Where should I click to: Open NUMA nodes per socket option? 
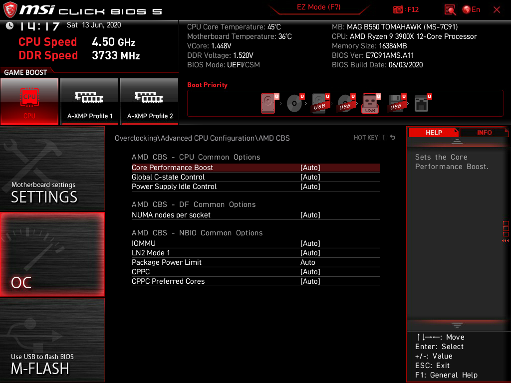pos(255,215)
